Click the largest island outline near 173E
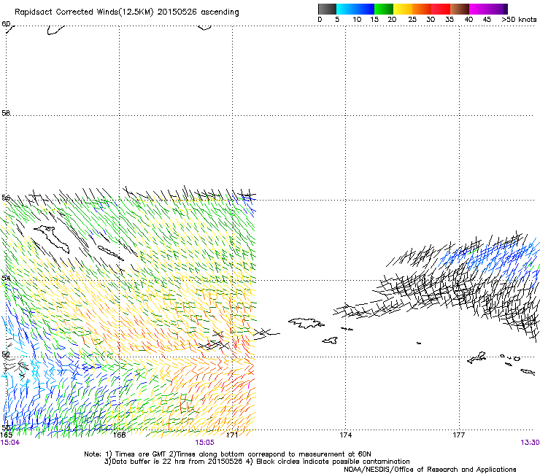The image size is (540, 474). click(306, 323)
